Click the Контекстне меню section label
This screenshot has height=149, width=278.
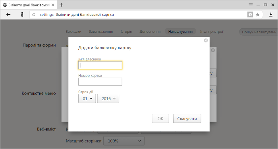click(39, 93)
